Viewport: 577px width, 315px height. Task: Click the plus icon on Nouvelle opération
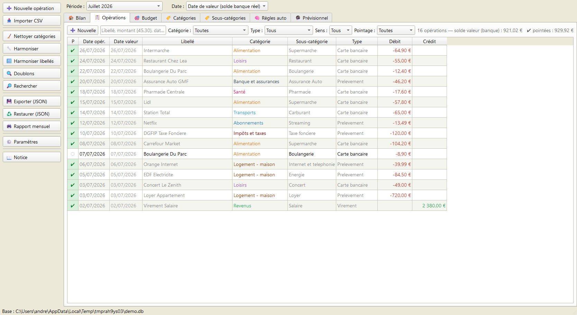tap(9, 8)
